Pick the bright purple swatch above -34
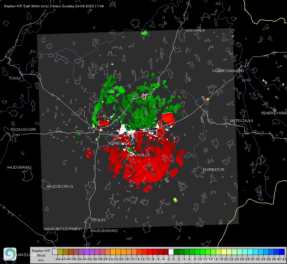The height and width of the screenshot is (264, 287). pyautogui.click(x=86, y=252)
